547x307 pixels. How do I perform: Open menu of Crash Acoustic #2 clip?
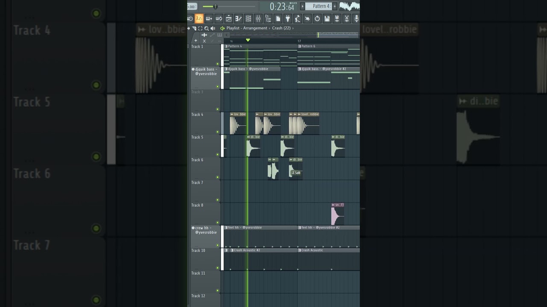(x=232, y=250)
